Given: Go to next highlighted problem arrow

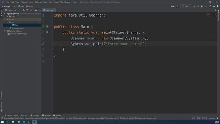Looking at the screenshot, I should click(215, 14).
